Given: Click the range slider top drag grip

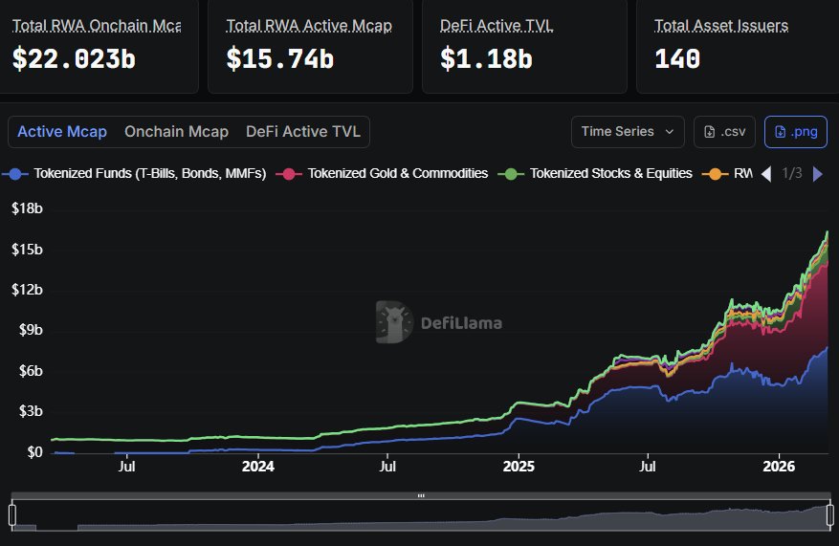Looking at the screenshot, I should [x=420, y=495].
